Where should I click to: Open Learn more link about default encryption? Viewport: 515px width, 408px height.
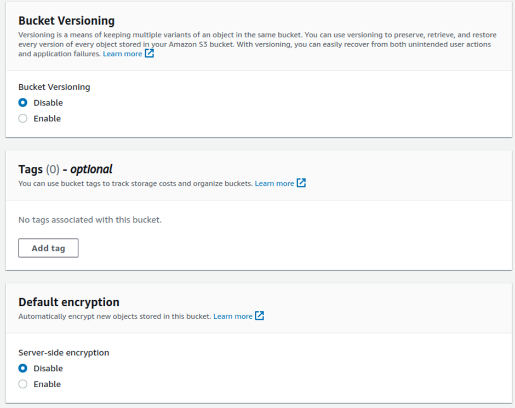pyautogui.click(x=233, y=316)
